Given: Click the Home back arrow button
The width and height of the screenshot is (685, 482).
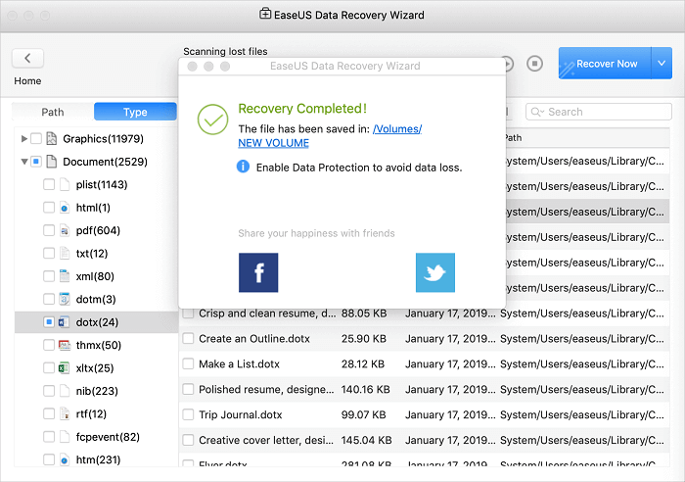Looking at the screenshot, I should 27,58.
